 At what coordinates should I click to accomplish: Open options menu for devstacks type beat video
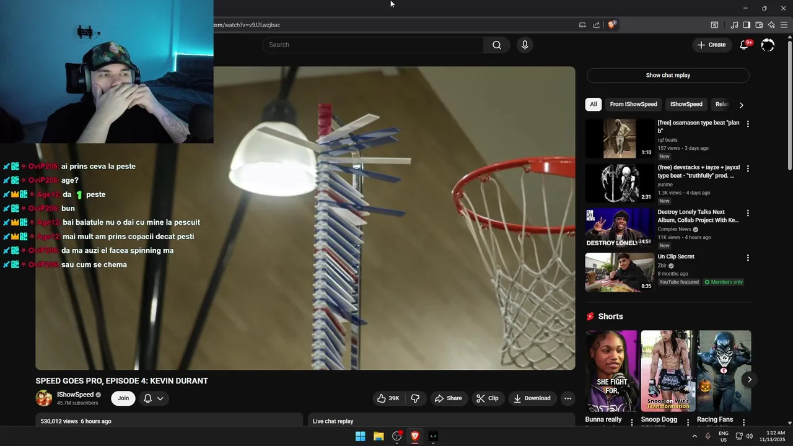pyautogui.click(x=748, y=168)
